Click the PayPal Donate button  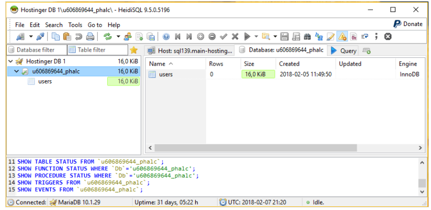pyautogui.click(x=407, y=24)
